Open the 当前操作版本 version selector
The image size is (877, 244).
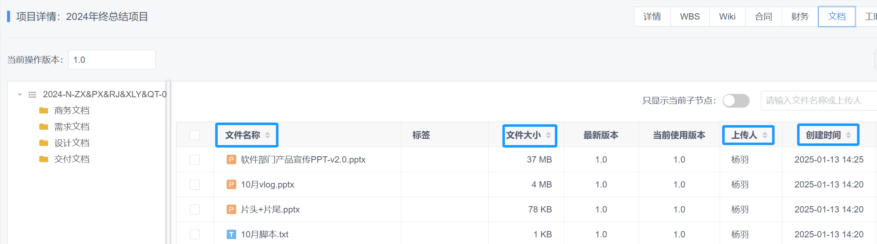pyautogui.click(x=112, y=60)
